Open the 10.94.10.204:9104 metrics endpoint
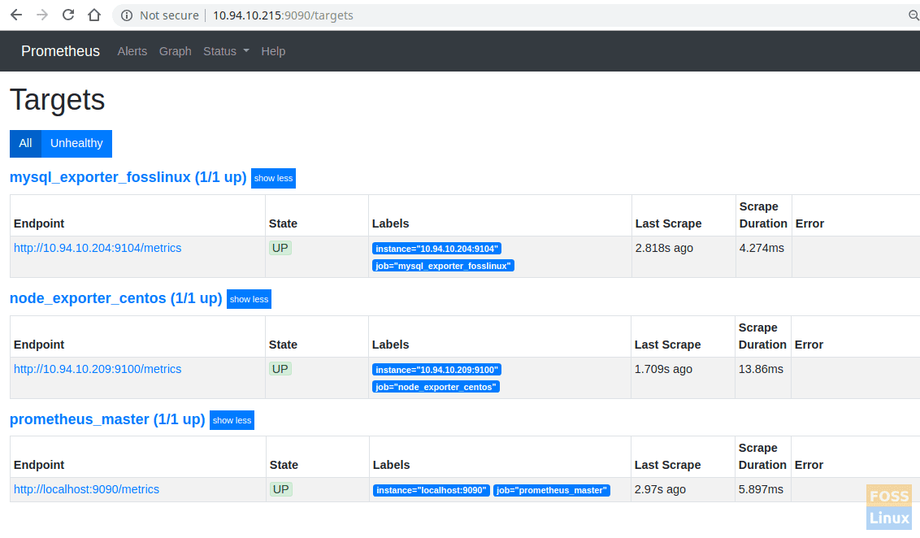The height and width of the screenshot is (538, 920). point(98,248)
